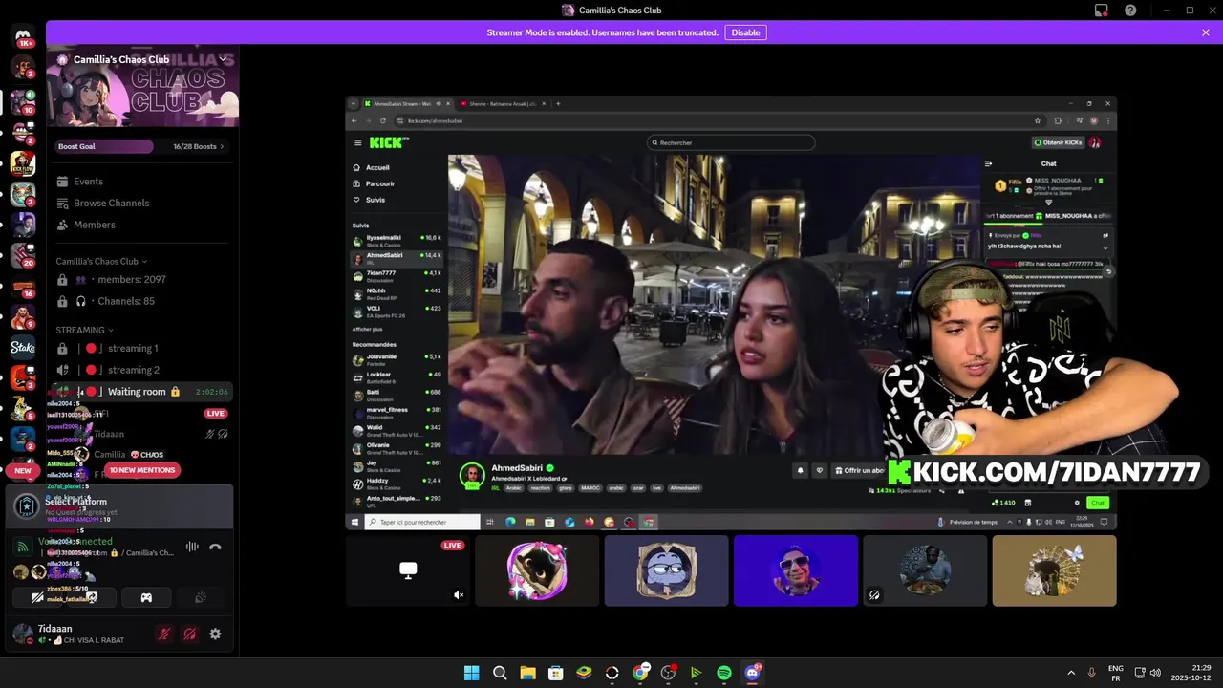Viewport: 1223px width, 688px height.
Task: Disconnect from voice with the hang-up icon
Action: [215, 547]
